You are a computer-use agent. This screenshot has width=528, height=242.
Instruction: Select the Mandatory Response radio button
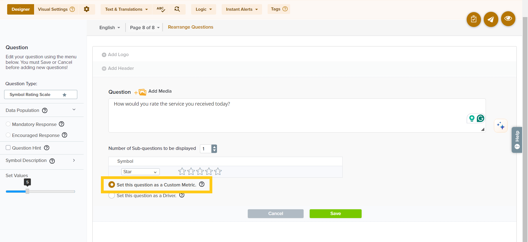point(8,124)
